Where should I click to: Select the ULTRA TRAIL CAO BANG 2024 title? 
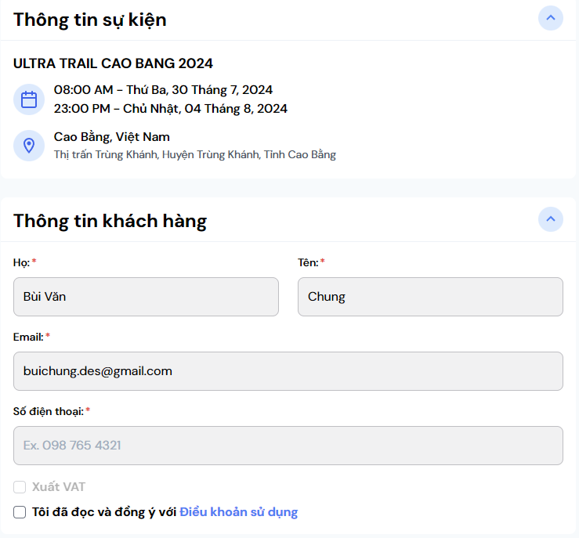[113, 63]
